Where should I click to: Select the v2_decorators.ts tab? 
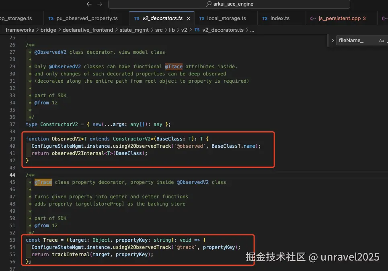[162, 18]
